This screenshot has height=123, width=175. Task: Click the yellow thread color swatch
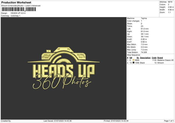click(x=134, y=60)
